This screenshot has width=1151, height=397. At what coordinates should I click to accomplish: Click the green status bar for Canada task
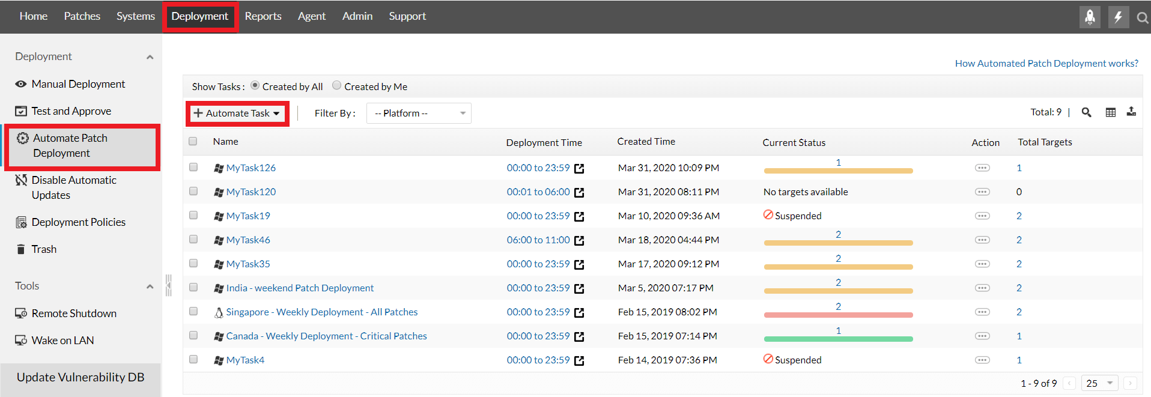[x=838, y=339]
